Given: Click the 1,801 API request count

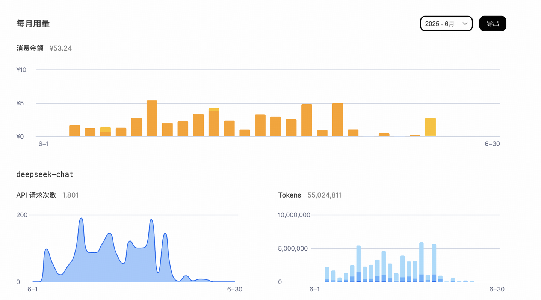Looking at the screenshot, I should tap(70, 195).
